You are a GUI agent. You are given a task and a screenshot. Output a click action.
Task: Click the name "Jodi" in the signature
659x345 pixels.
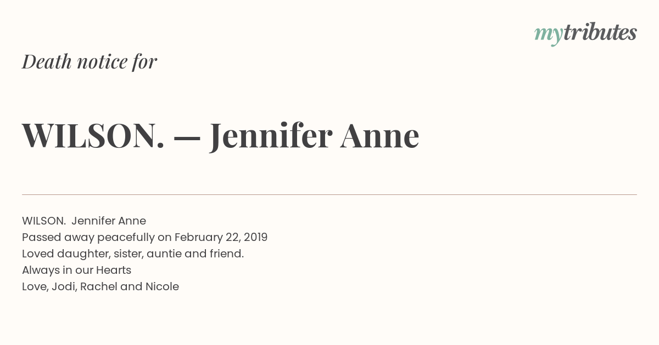click(64, 286)
